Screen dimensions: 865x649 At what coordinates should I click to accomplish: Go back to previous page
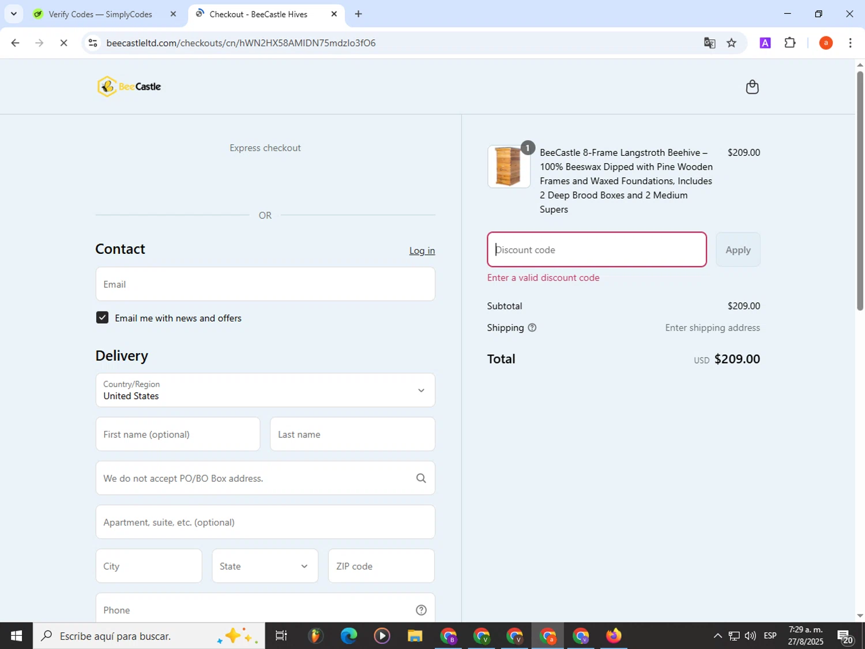pyautogui.click(x=16, y=43)
